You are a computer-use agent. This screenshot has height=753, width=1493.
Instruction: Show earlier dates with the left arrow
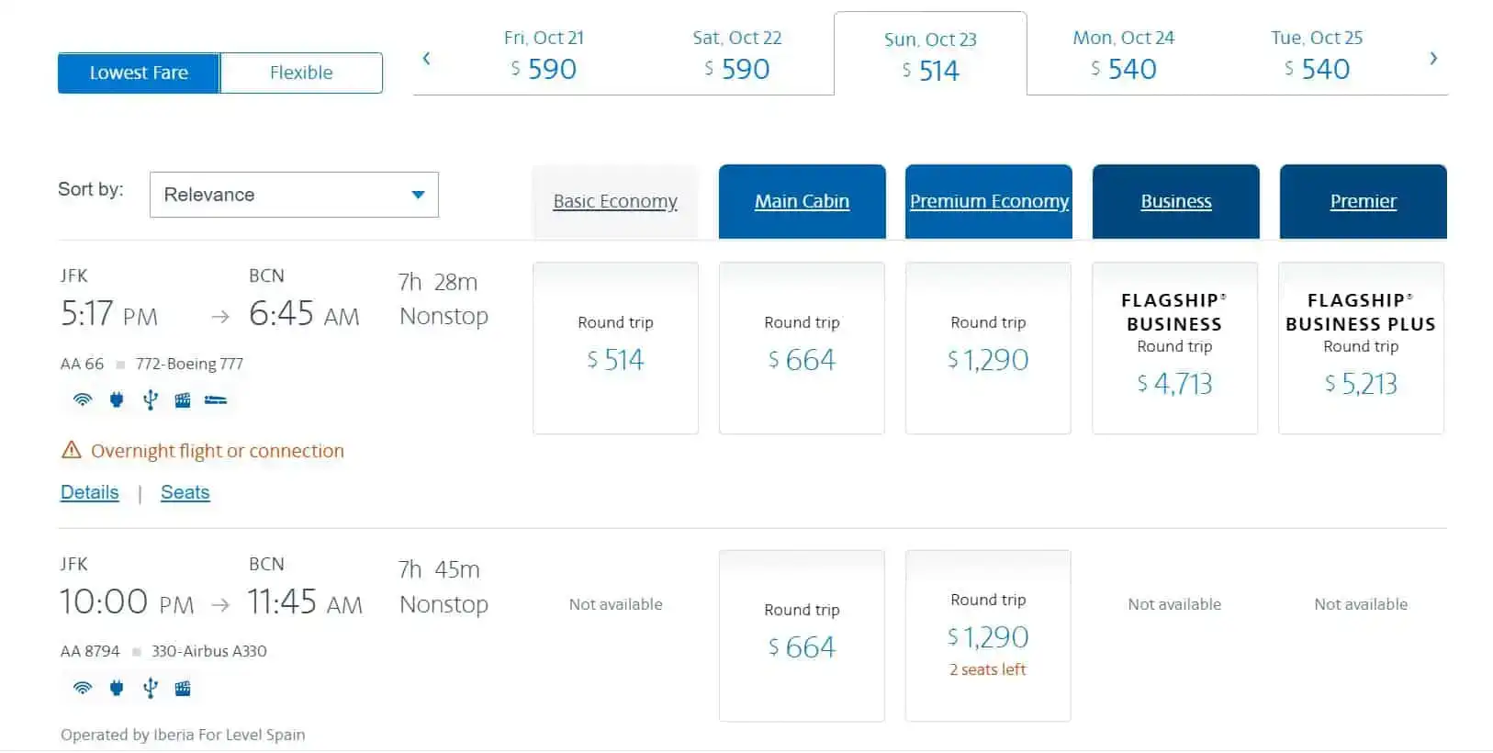point(426,59)
